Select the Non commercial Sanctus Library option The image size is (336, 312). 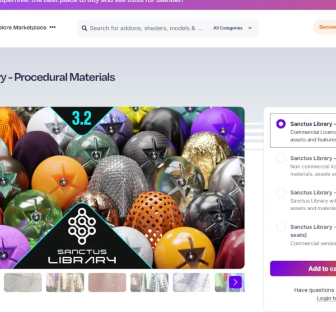tap(281, 158)
